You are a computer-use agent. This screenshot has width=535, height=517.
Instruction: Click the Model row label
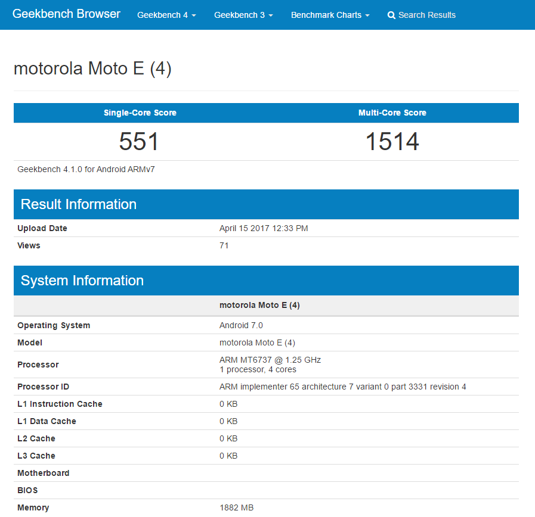pos(30,343)
